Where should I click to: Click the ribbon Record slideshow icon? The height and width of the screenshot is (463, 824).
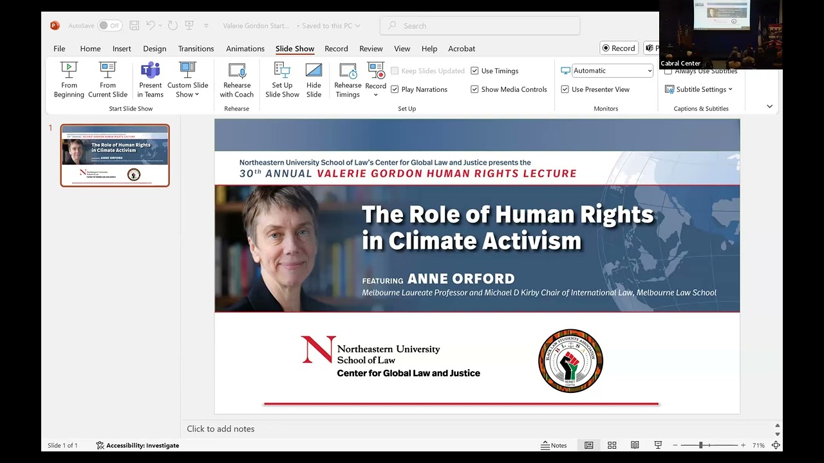(376, 70)
